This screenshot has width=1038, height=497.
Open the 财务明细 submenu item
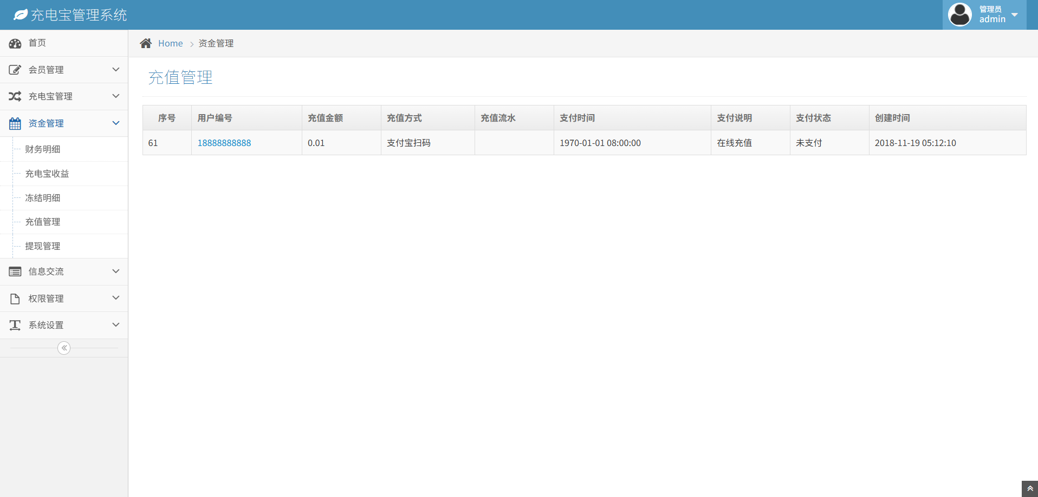[x=43, y=149]
